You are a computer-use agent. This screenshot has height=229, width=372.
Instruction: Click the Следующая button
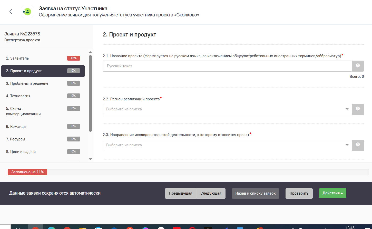[211, 193]
